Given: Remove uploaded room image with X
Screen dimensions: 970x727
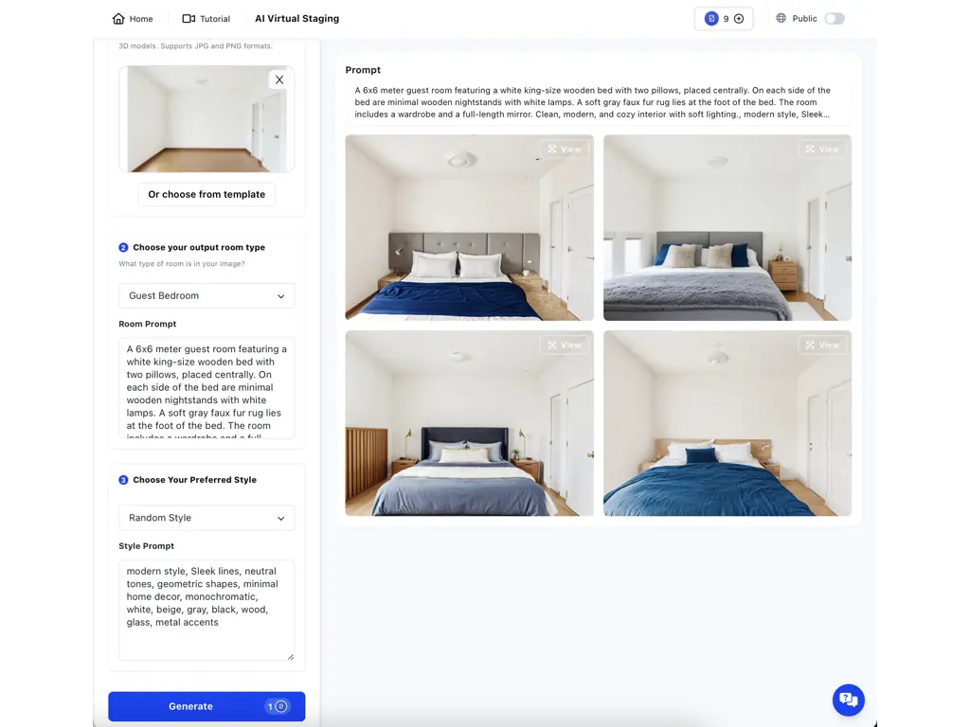Looking at the screenshot, I should click(279, 80).
